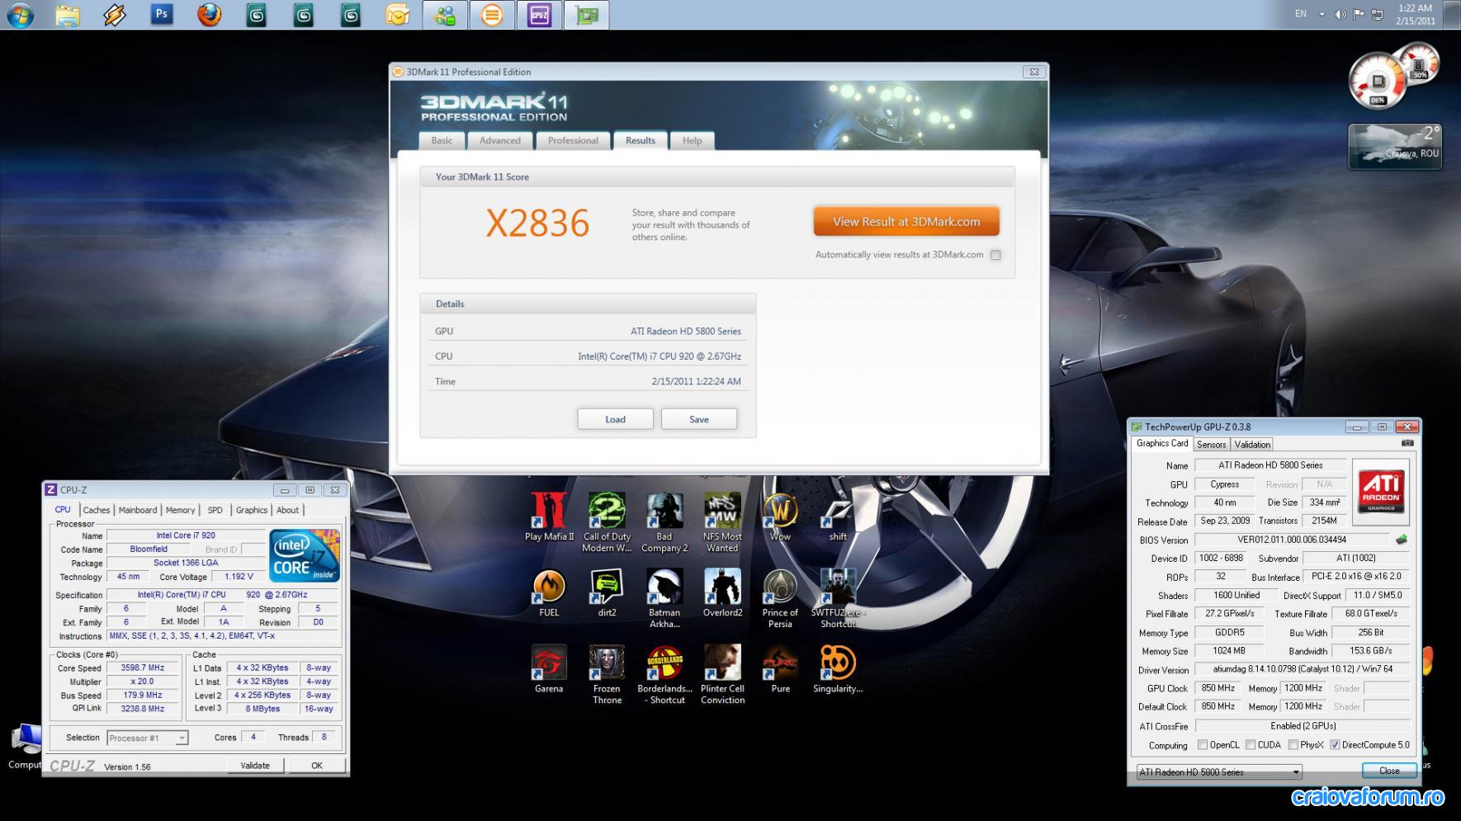Open the Mainboard tab in CPU-Z

coord(138,510)
